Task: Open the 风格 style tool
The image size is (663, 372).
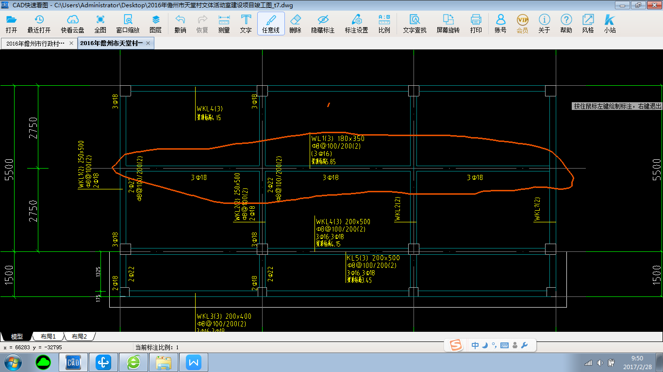Action: (x=588, y=24)
